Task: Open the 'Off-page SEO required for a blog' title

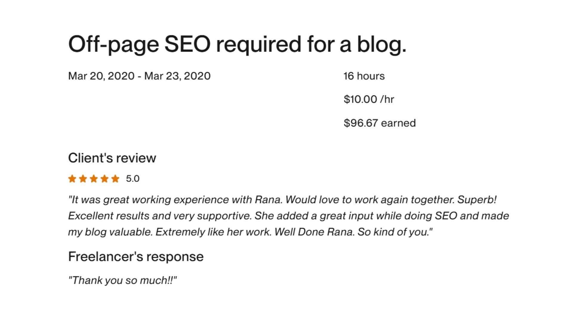Action: (x=237, y=44)
